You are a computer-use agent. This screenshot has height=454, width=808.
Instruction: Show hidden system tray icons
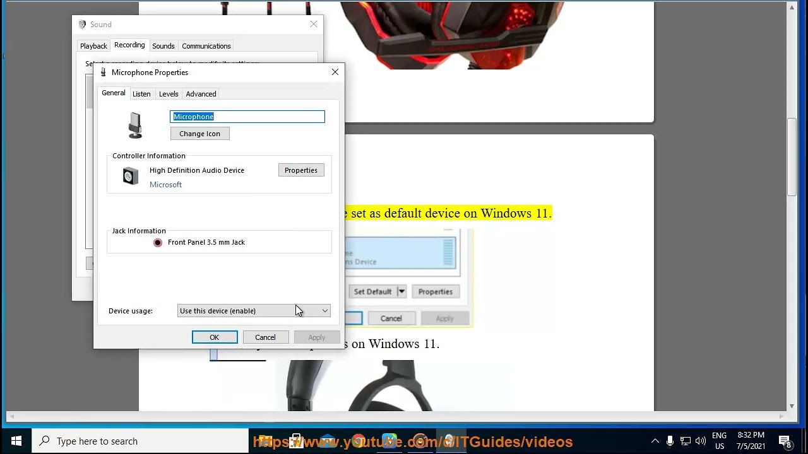point(655,441)
